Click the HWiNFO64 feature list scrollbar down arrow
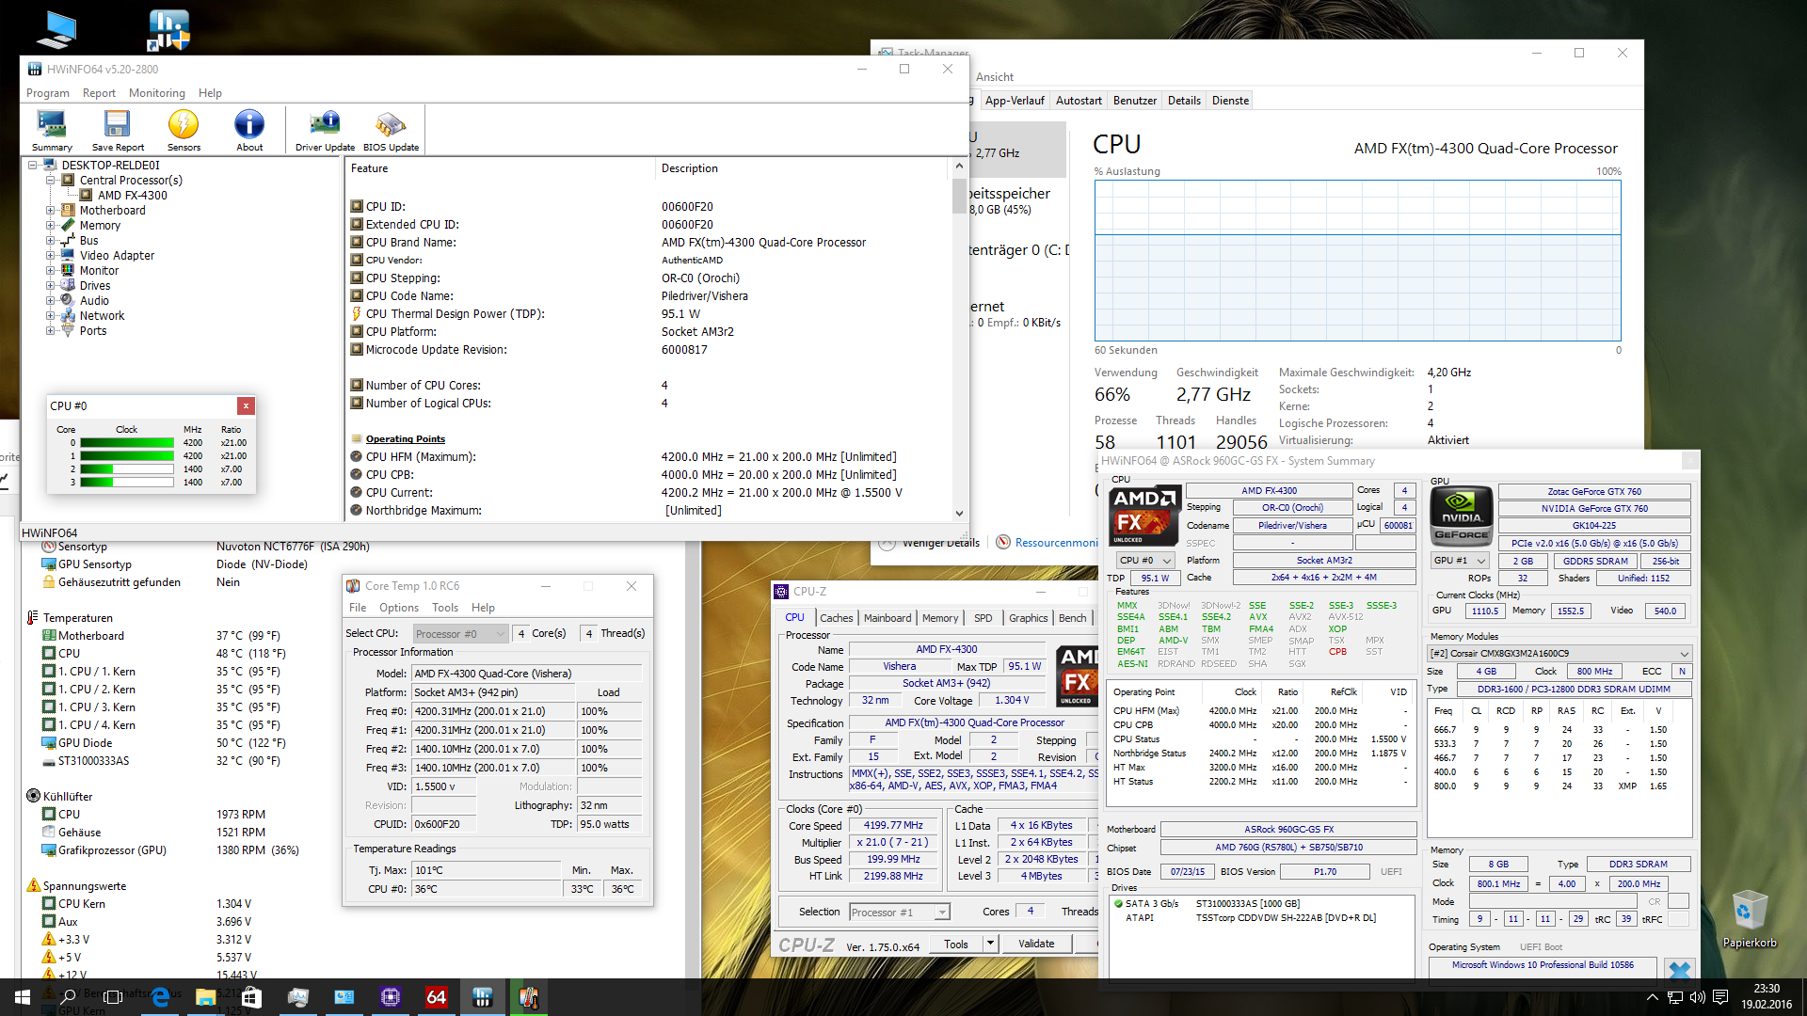 (x=959, y=514)
